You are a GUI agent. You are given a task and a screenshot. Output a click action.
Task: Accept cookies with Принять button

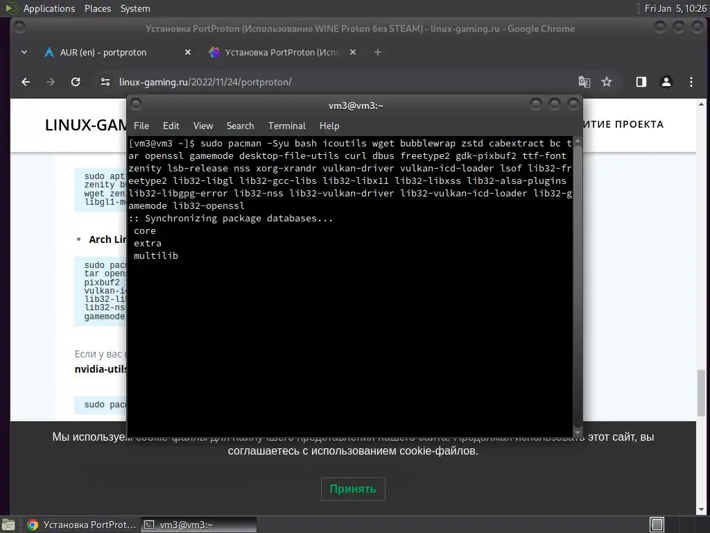353,489
